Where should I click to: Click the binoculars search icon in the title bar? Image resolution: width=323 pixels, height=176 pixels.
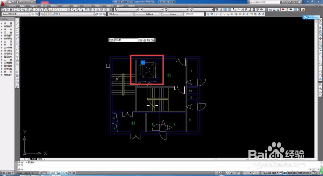[282, 2]
